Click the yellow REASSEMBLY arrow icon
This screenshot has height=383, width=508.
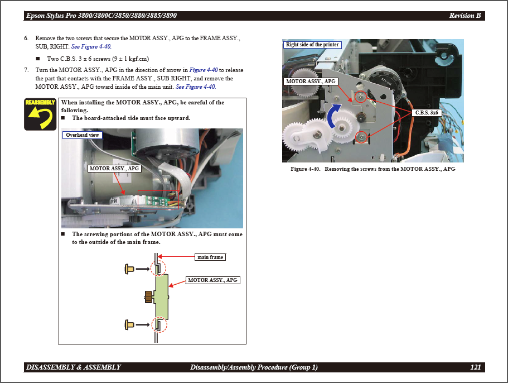click(x=40, y=114)
